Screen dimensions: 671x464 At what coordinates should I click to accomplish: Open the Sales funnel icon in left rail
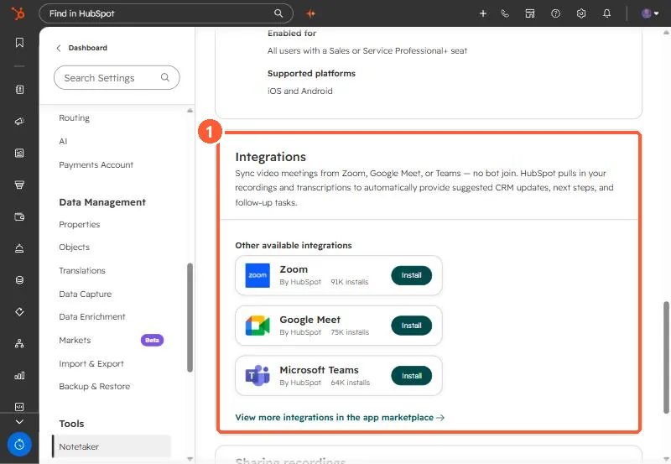coord(19,185)
